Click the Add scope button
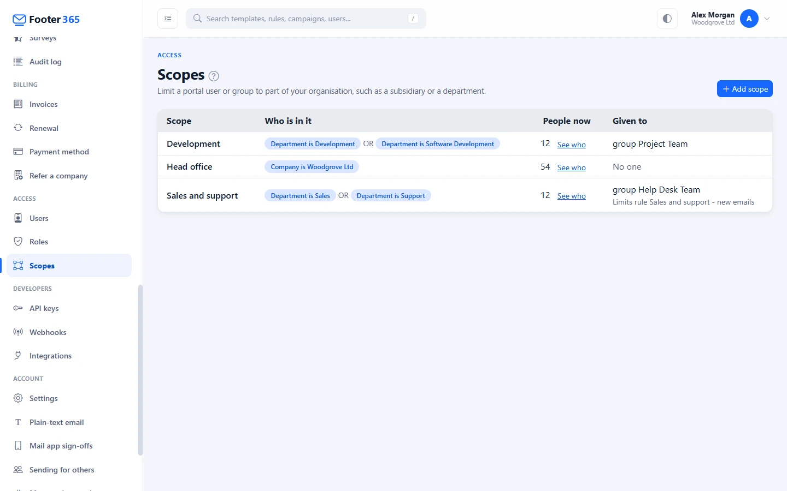Screen dimensions: 787x491 744,89
